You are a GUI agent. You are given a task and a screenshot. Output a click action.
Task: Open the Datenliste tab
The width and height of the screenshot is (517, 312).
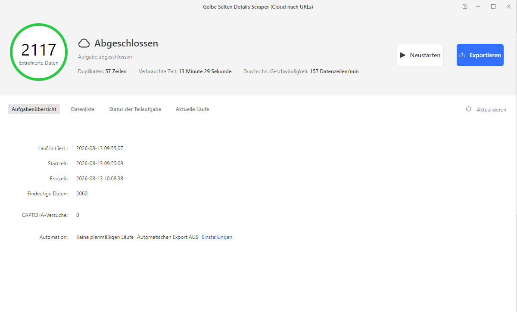83,109
